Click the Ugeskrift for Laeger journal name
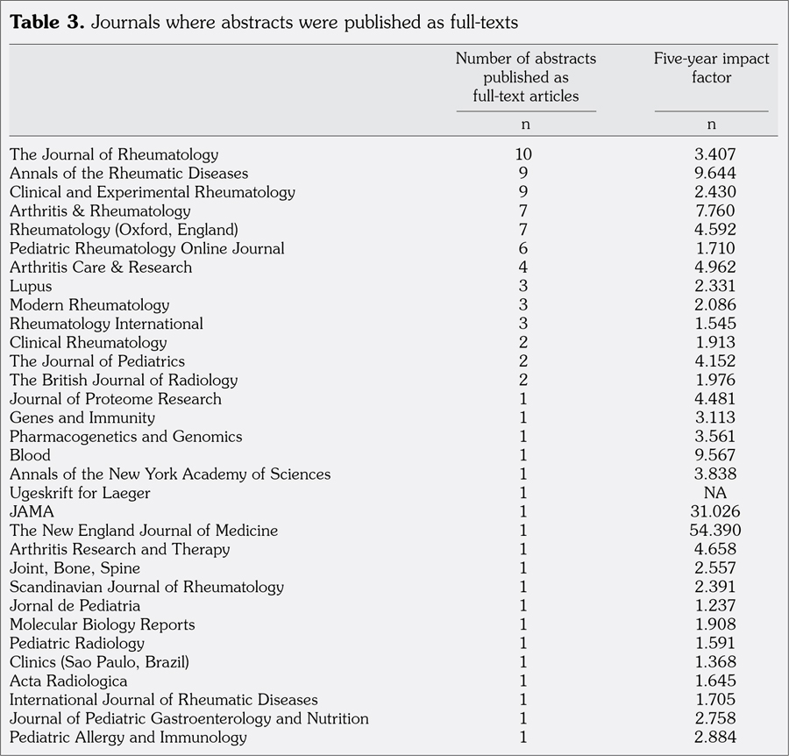The height and width of the screenshot is (756, 789). 80,493
